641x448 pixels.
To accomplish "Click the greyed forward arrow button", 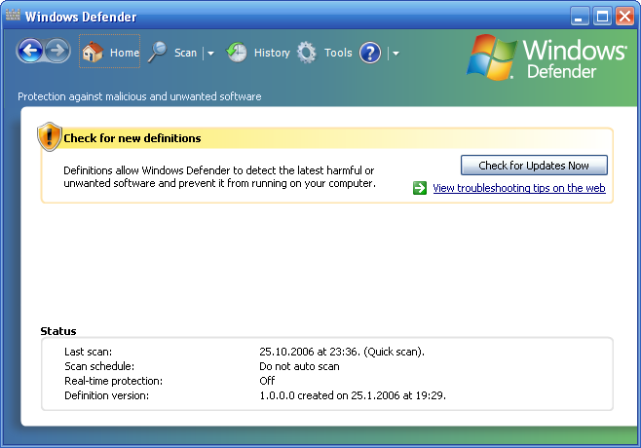I will click(57, 51).
